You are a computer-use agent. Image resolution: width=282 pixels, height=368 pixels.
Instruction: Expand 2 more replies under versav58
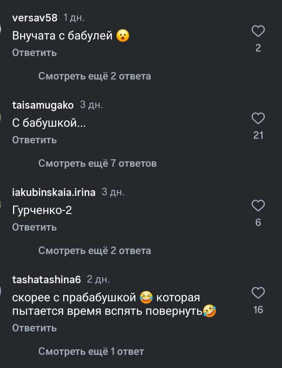click(95, 76)
